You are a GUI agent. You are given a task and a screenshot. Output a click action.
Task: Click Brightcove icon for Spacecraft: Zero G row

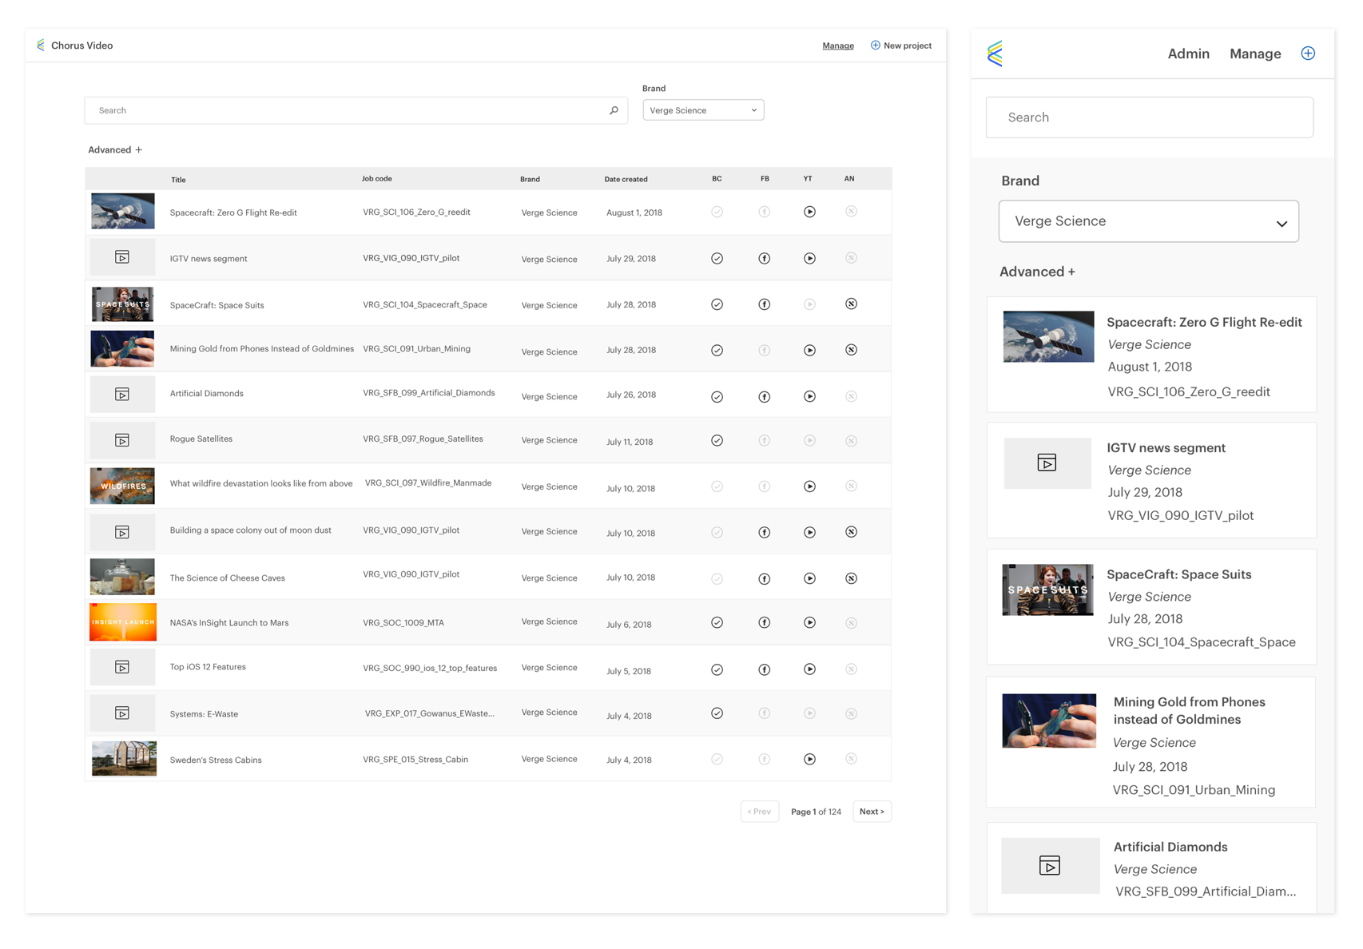point(717,212)
